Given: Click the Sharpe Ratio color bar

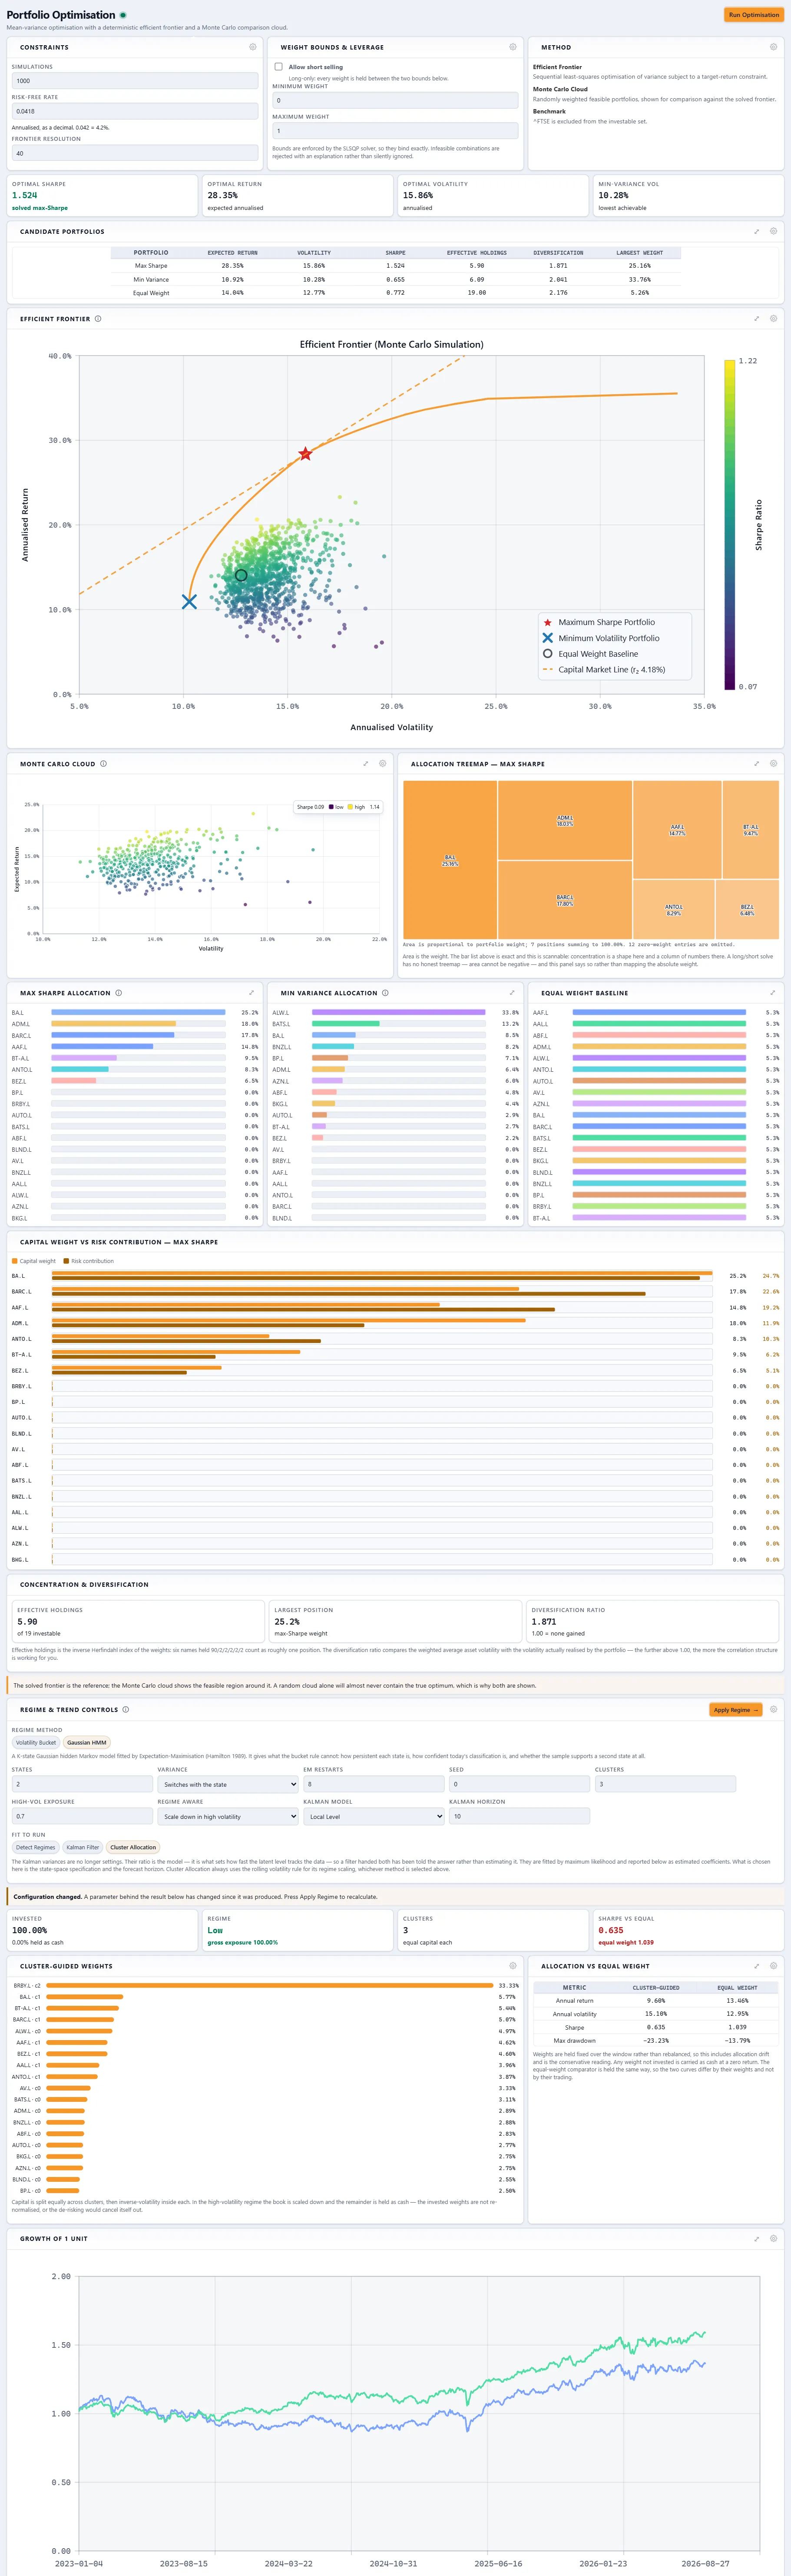Looking at the screenshot, I should [x=730, y=524].
